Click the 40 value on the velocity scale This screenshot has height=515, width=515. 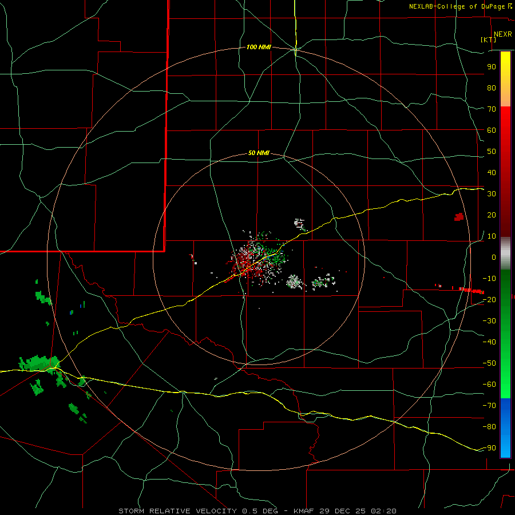point(492,173)
